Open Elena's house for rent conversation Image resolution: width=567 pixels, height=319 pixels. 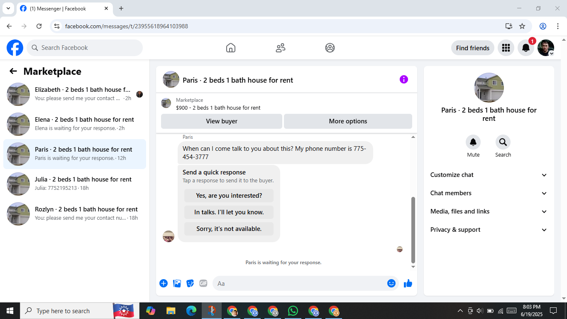click(x=75, y=124)
